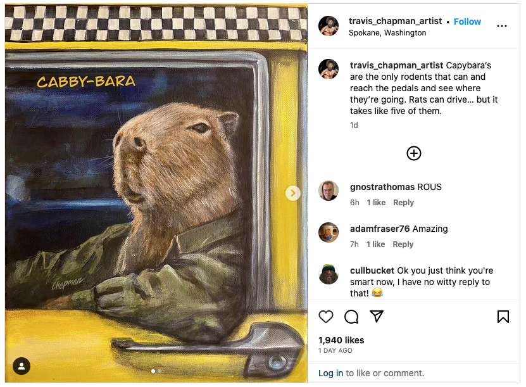The image size is (526, 387).
Task: Open the three-dot more options menu
Action: (502, 26)
